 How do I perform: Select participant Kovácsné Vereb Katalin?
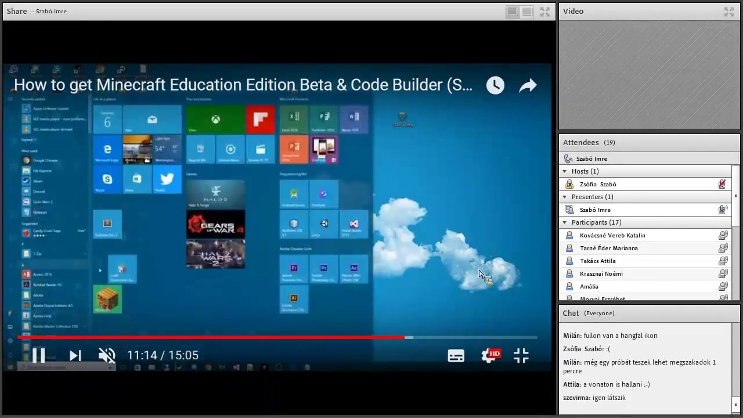pyautogui.click(x=646, y=235)
